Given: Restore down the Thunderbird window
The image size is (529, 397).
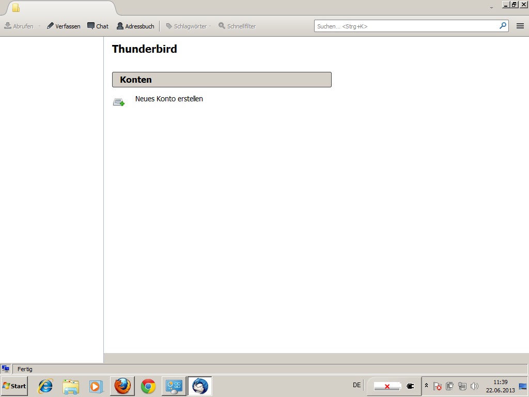Looking at the screenshot, I should tap(514, 4).
